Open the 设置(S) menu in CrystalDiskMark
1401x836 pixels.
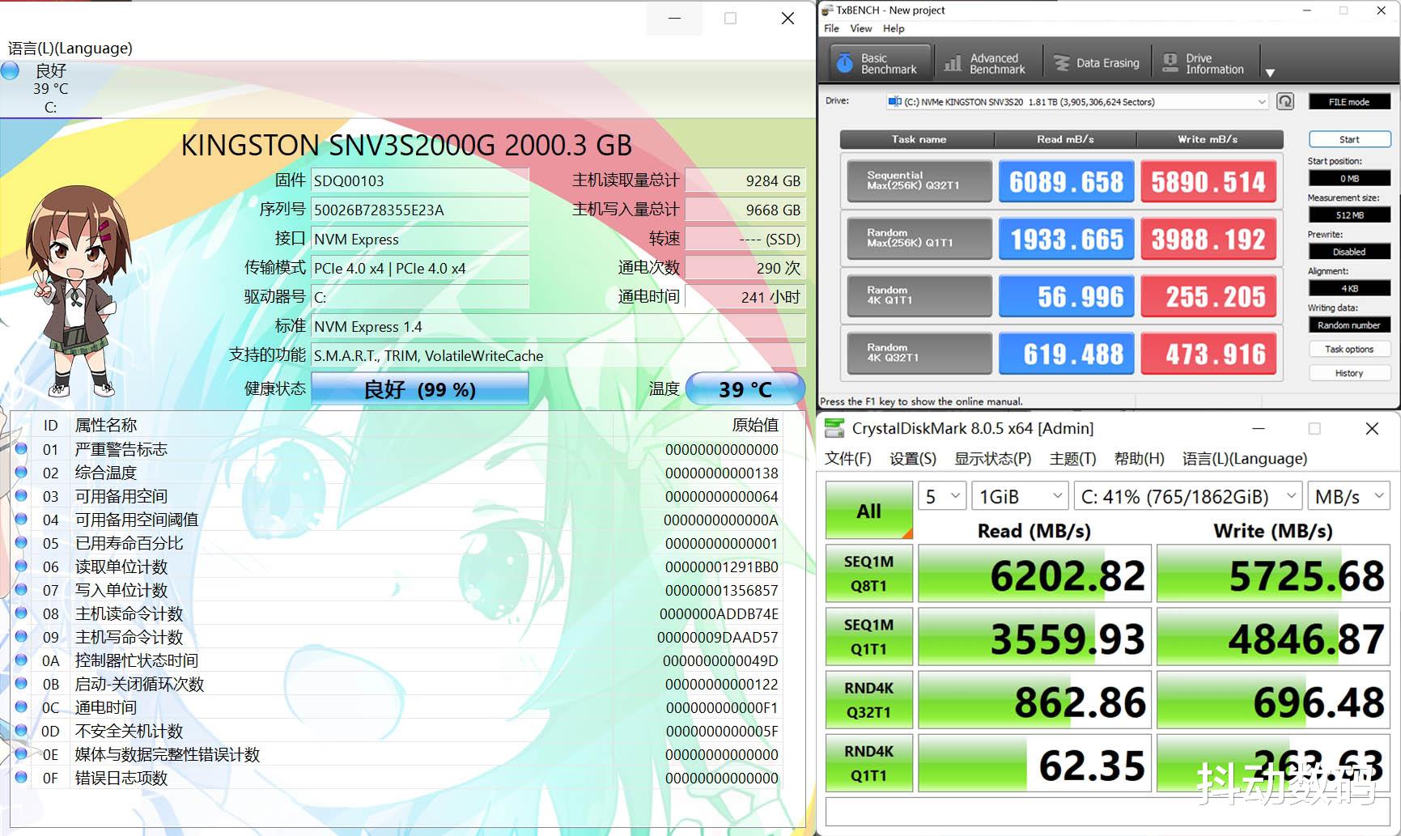click(913, 459)
